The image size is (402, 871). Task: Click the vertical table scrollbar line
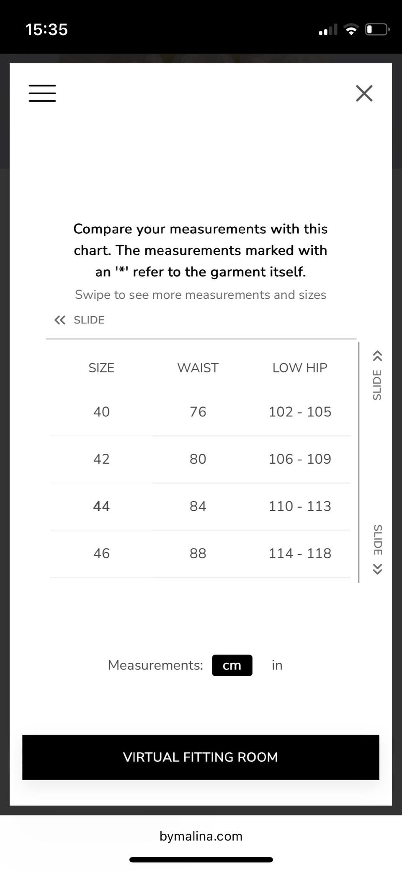(359, 462)
